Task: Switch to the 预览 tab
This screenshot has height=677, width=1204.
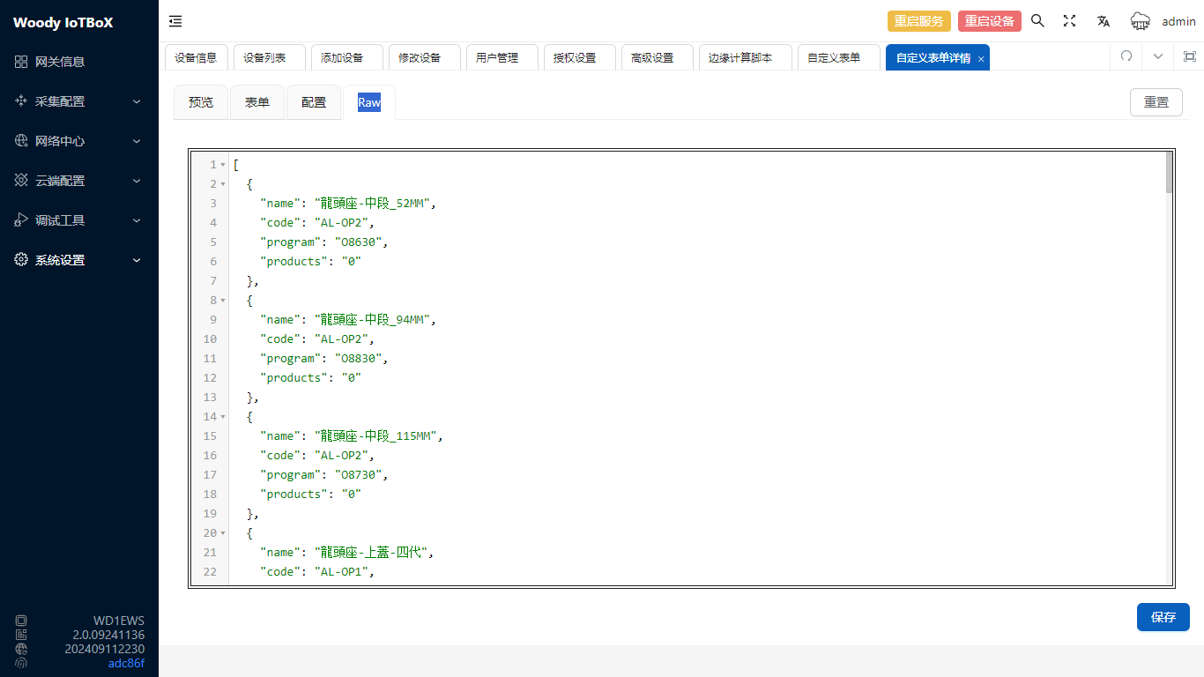Action: (x=201, y=102)
